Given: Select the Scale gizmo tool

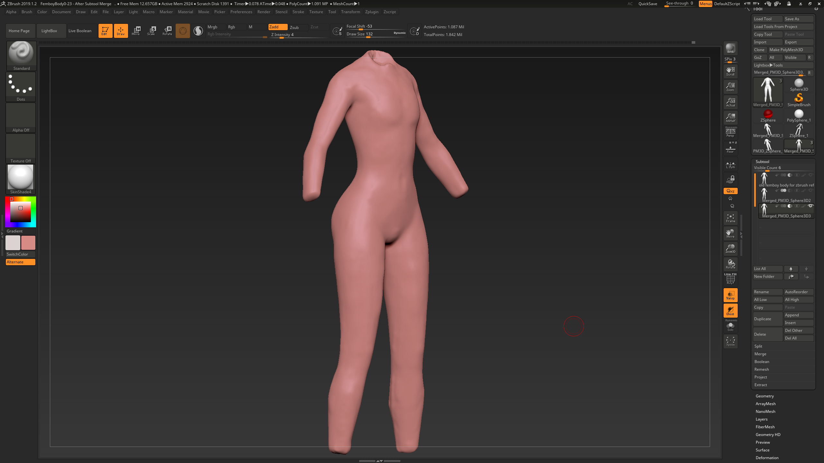Looking at the screenshot, I should click(151, 31).
